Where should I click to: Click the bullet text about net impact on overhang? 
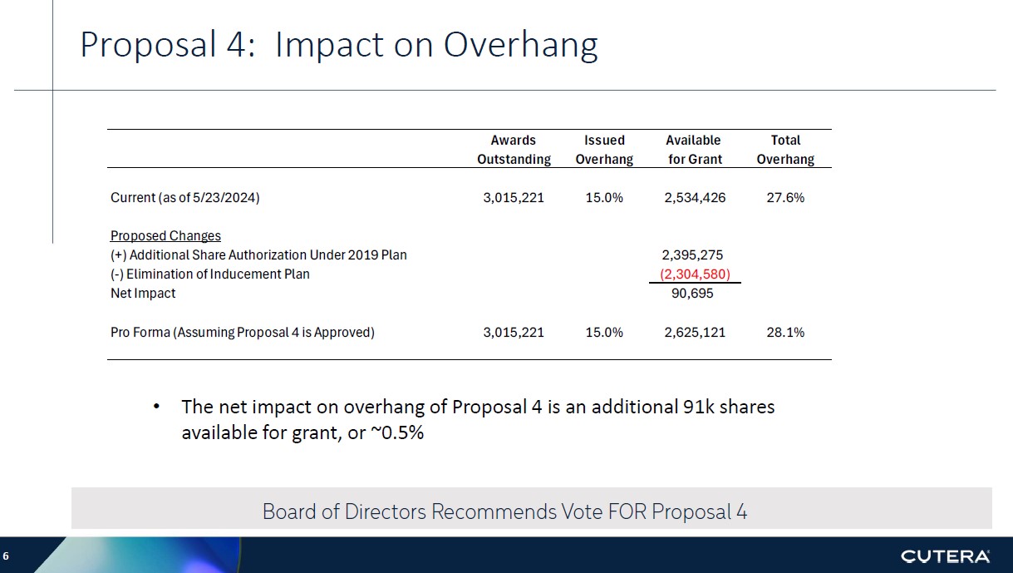(477, 419)
